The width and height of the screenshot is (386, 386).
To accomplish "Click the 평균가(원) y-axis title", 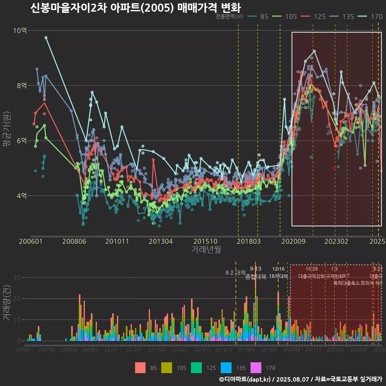I will [x=7, y=129].
